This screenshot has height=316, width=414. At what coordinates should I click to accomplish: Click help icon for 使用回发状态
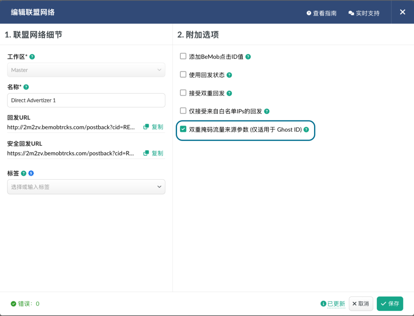[x=229, y=75]
